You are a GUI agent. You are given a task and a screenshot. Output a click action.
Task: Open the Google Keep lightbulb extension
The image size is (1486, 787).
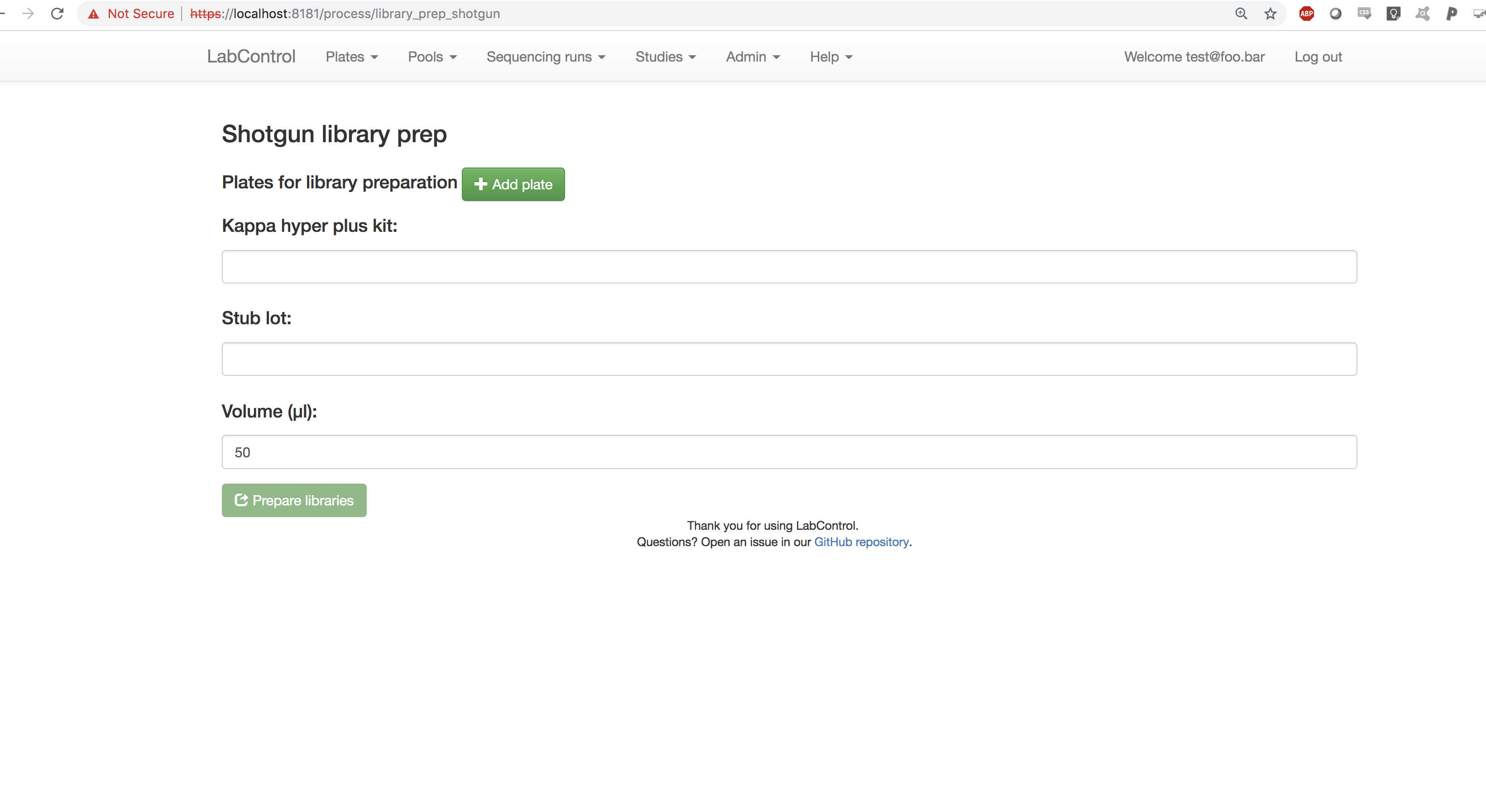tap(1393, 14)
